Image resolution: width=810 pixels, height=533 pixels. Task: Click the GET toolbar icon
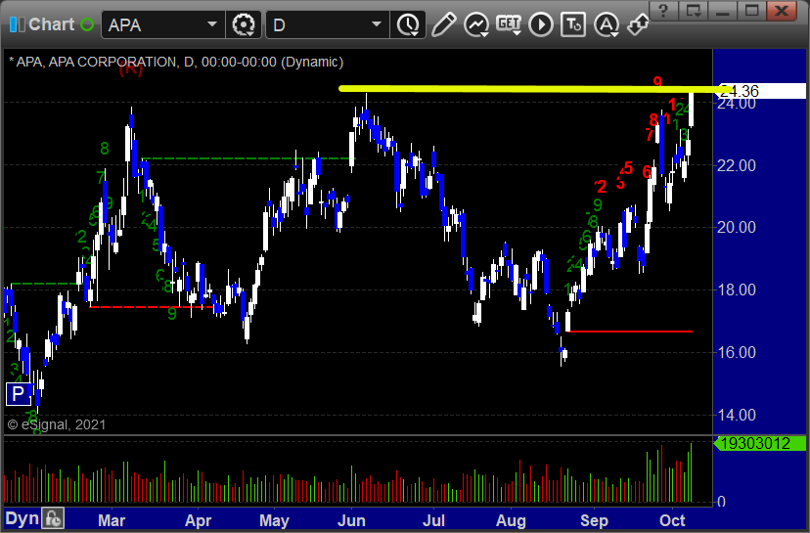coord(509,24)
